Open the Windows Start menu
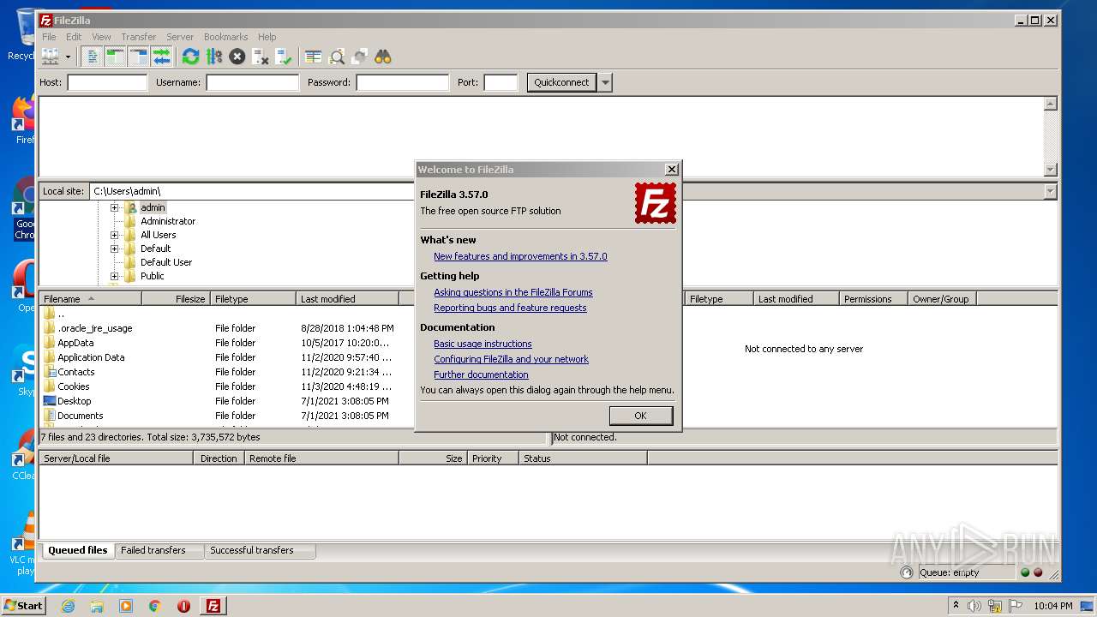The height and width of the screenshot is (617, 1097). [23, 605]
